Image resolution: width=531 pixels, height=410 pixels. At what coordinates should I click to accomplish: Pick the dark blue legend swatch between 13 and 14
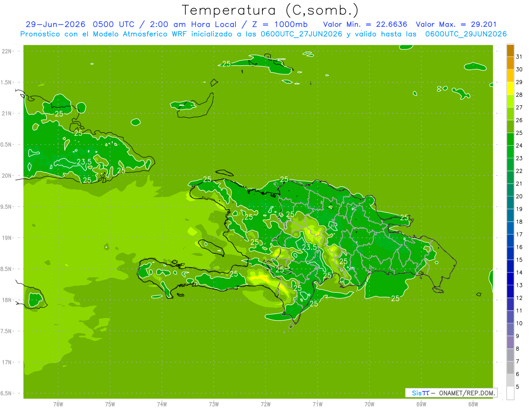(510, 279)
